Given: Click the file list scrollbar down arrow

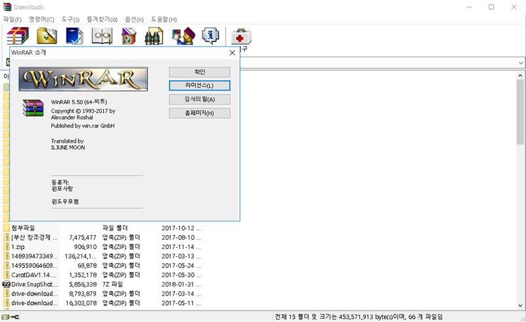Looking at the screenshot, I should click(x=520, y=305).
